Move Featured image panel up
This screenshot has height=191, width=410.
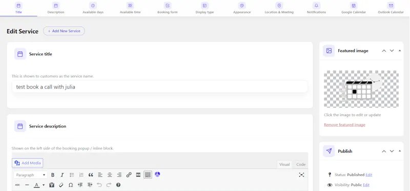tap(384, 51)
